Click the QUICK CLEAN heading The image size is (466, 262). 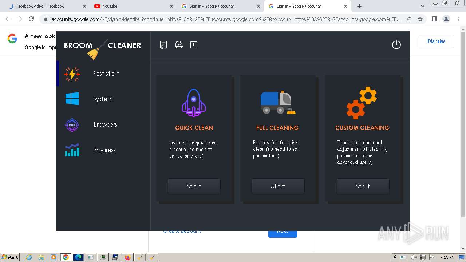(194, 128)
